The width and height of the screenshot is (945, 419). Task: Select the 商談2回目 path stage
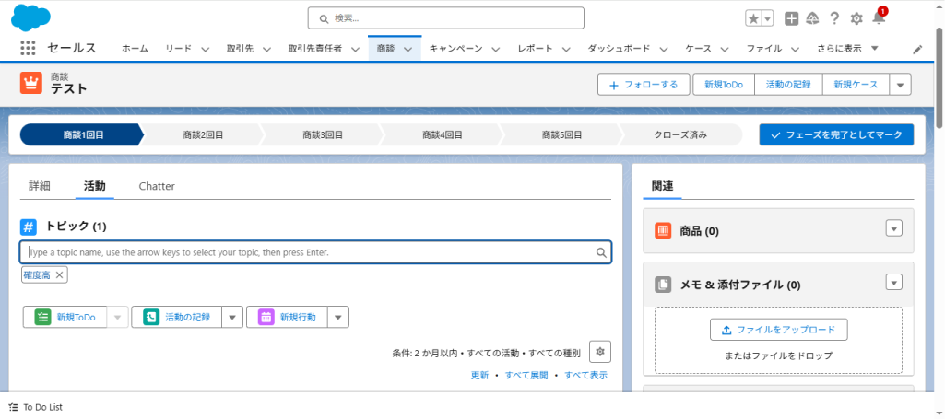[203, 135]
